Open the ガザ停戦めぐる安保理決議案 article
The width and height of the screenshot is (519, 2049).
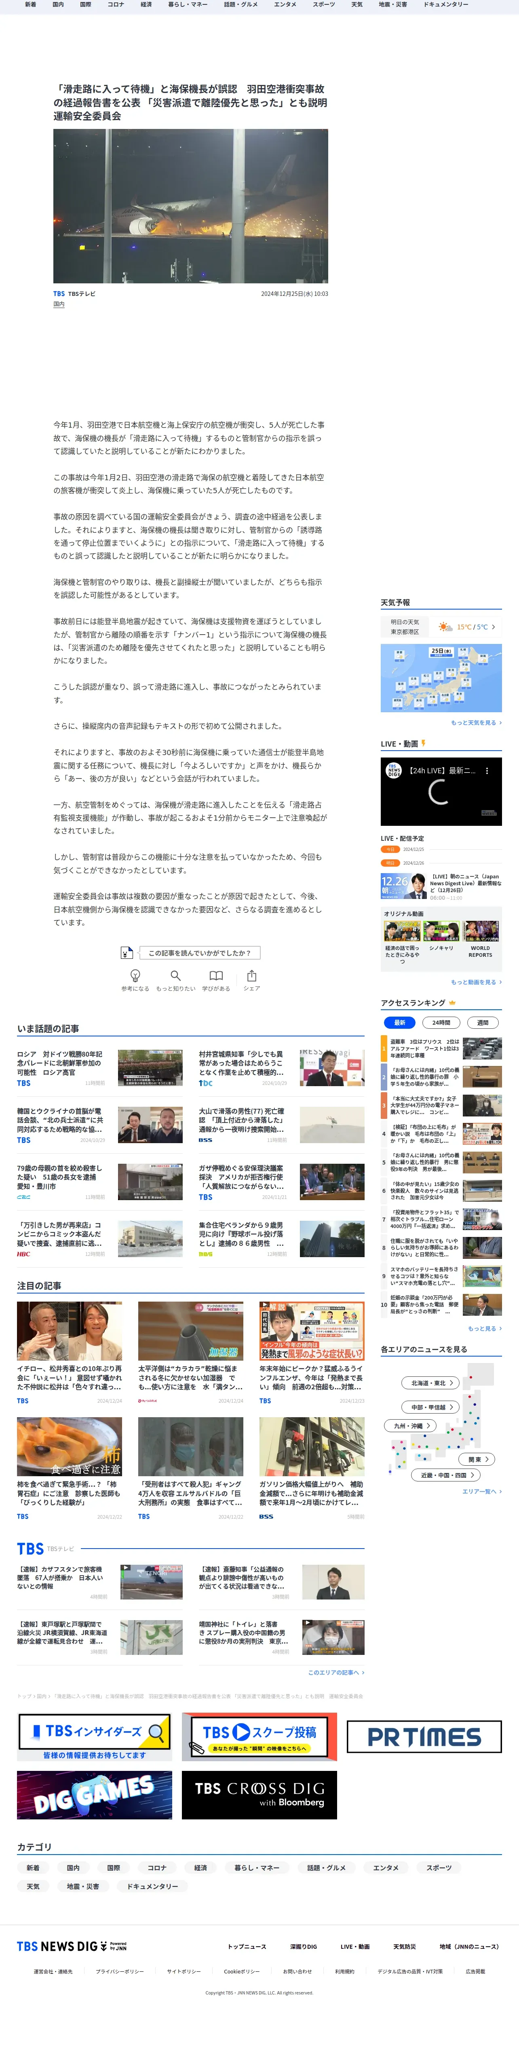click(281, 1183)
